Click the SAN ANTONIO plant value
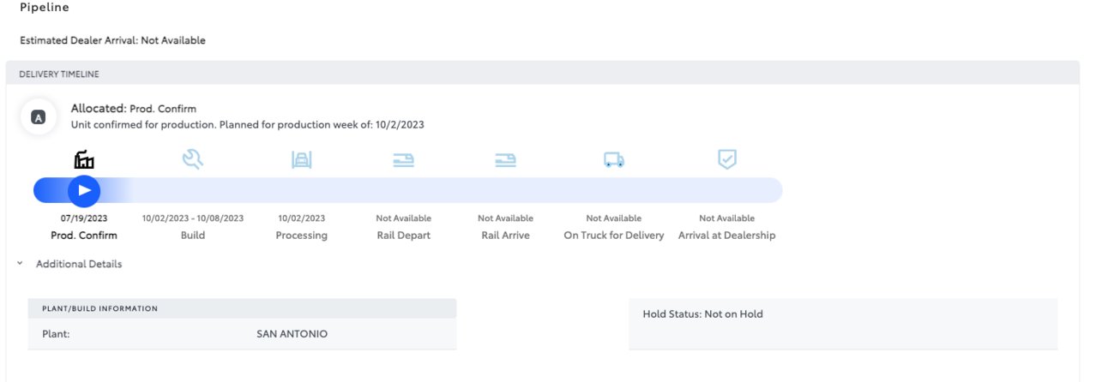Screen dimensions: 1096x382 tap(292, 334)
